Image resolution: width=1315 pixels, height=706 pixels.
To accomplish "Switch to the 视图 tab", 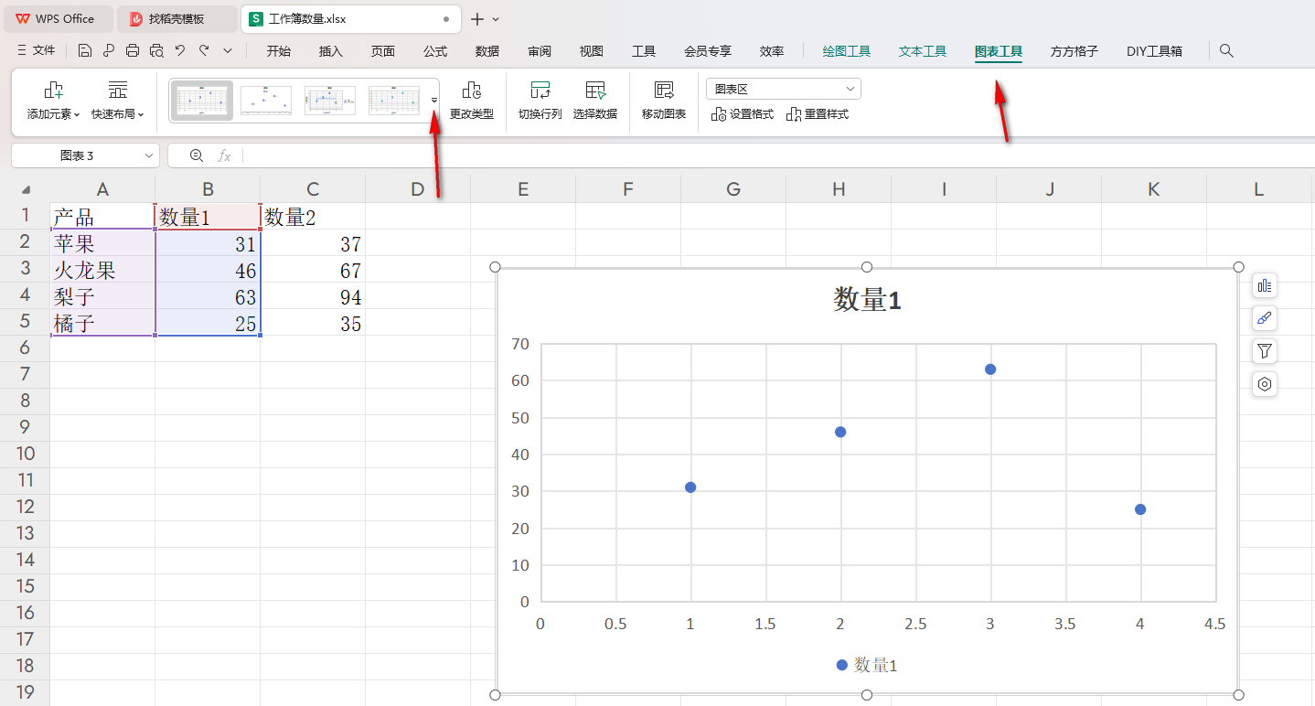I will tap(592, 51).
